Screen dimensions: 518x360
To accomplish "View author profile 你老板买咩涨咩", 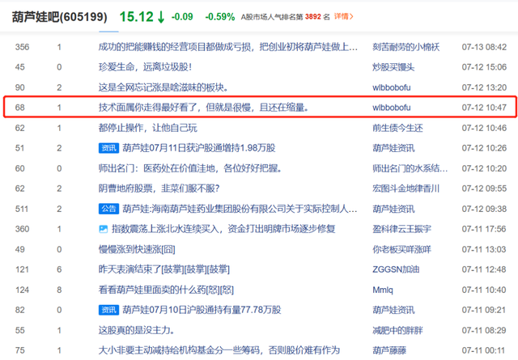I will pyautogui.click(x=401, y=249).
